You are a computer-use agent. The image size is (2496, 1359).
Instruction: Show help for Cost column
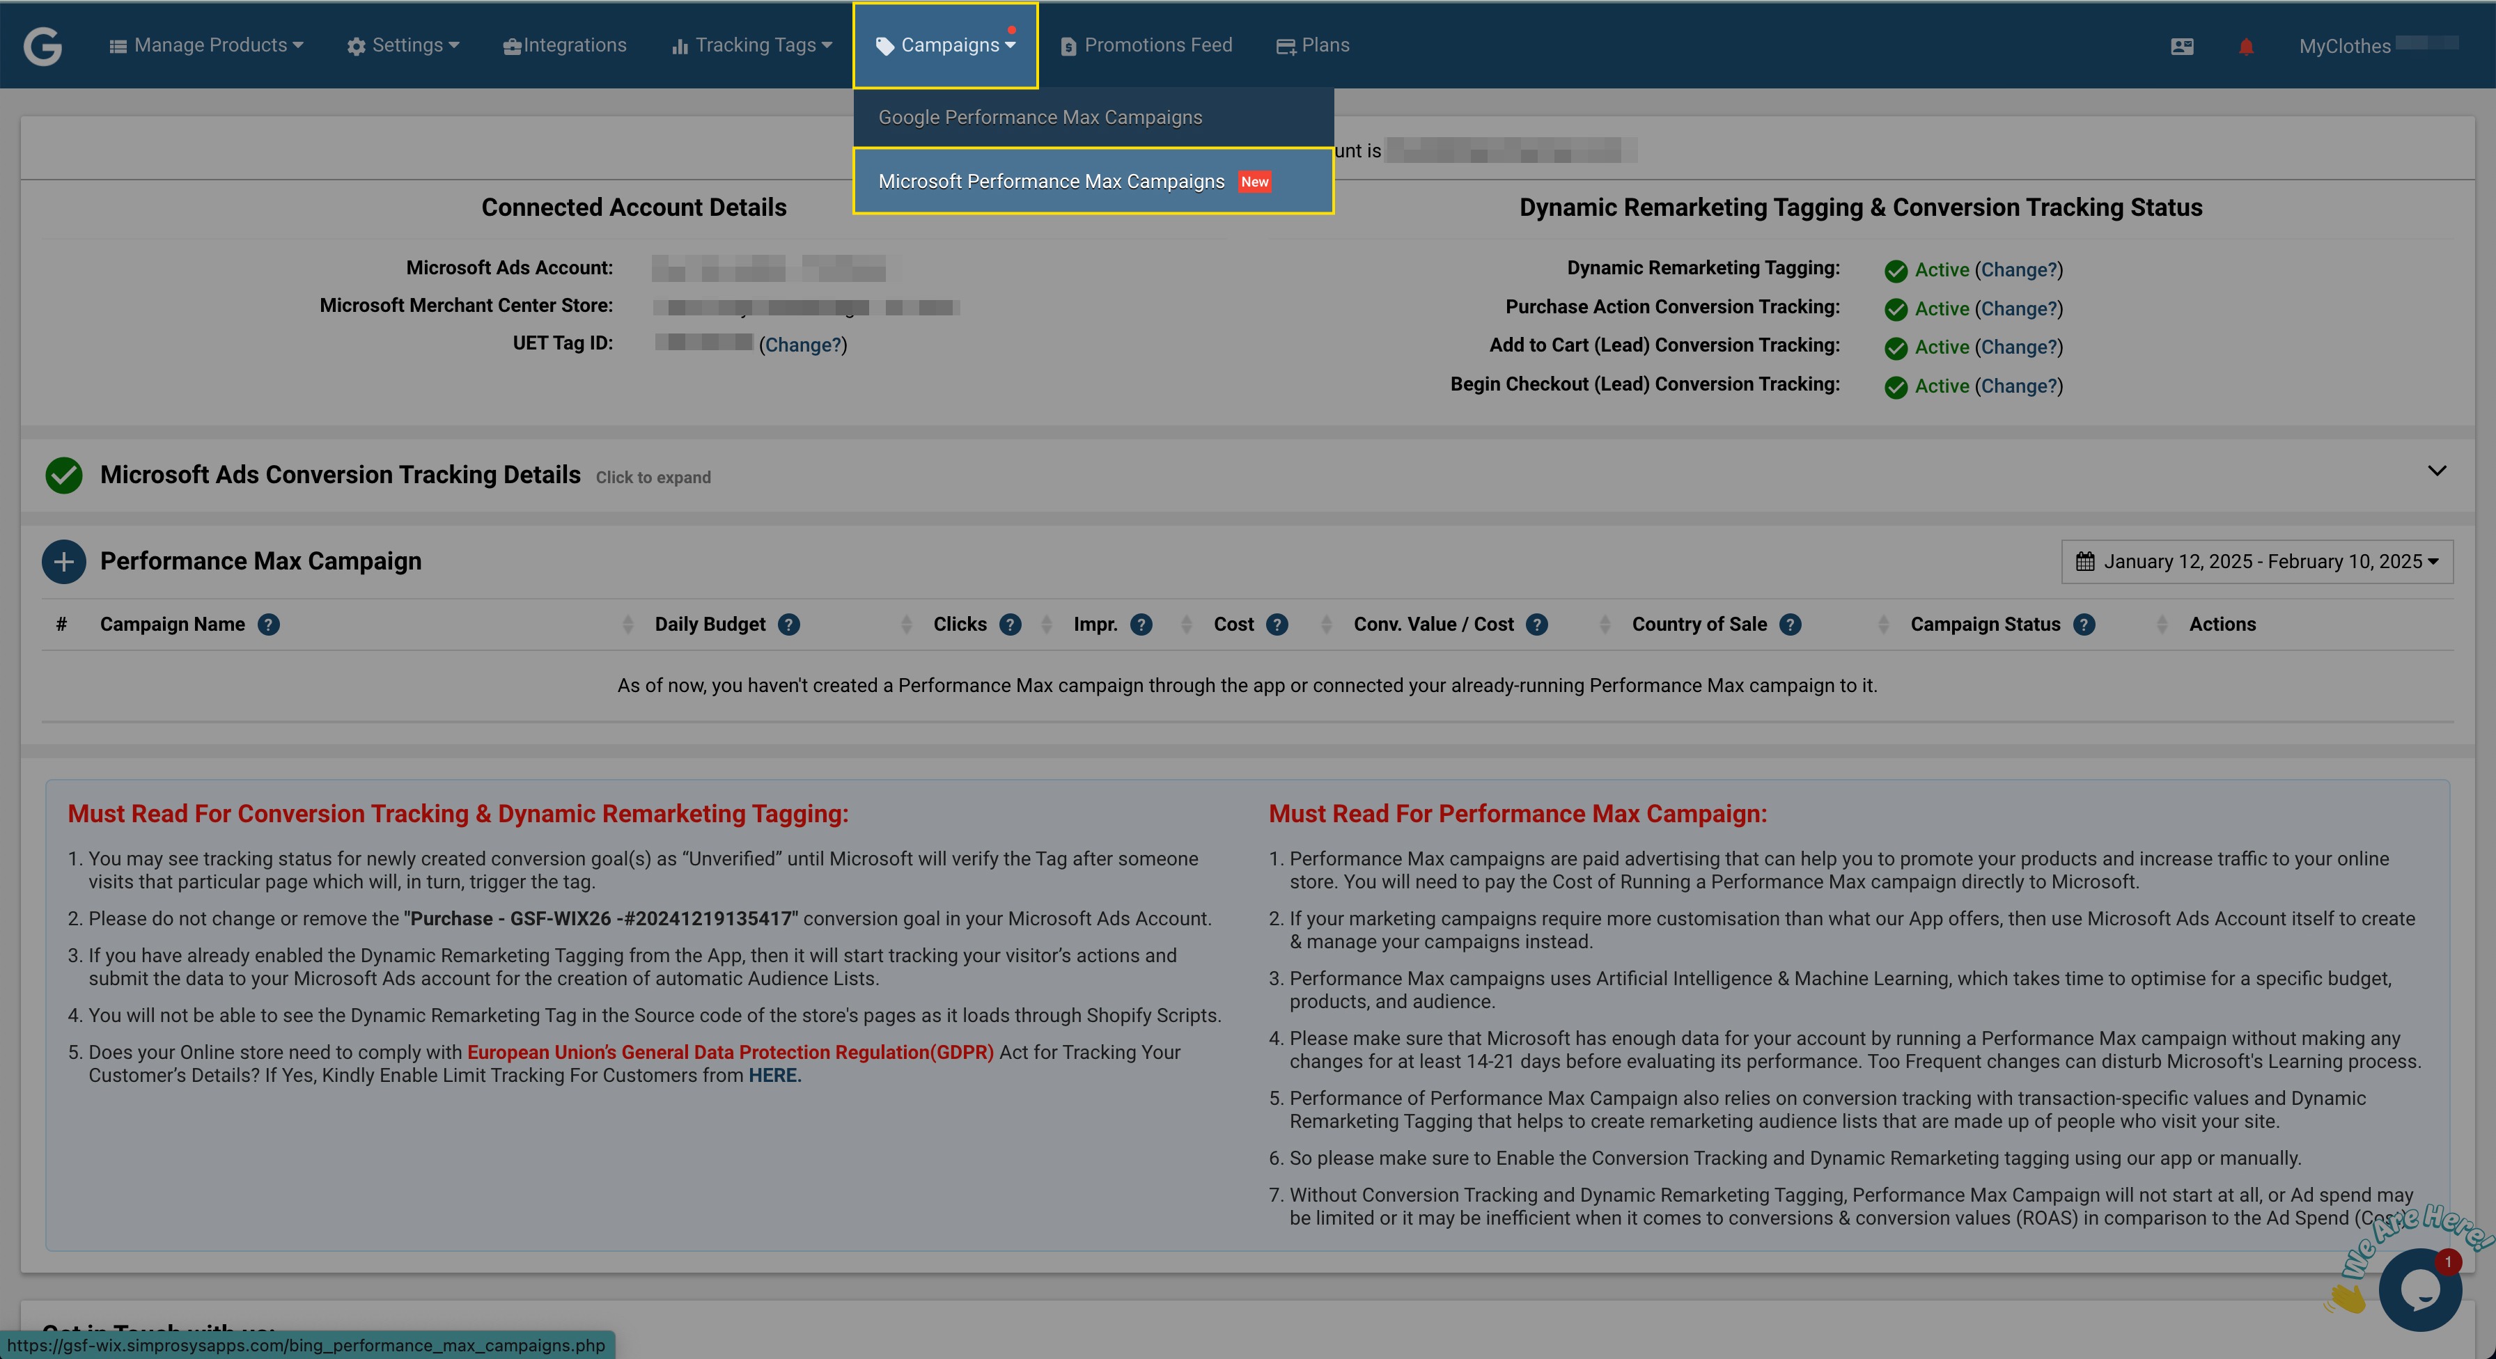tap(1277, 624)
